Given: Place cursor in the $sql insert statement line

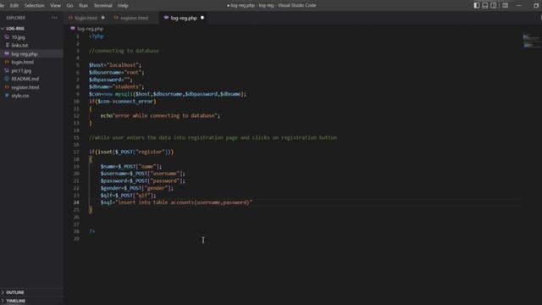Looking at the screenshot, I should click(176, 202).
